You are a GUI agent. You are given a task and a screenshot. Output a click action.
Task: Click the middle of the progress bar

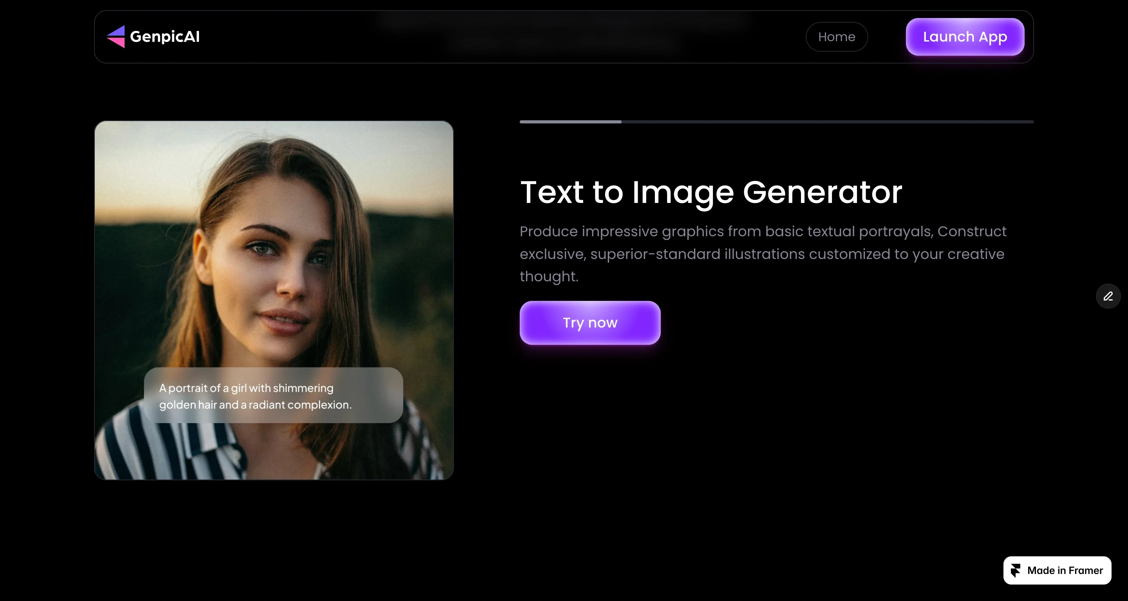point(776,122)
